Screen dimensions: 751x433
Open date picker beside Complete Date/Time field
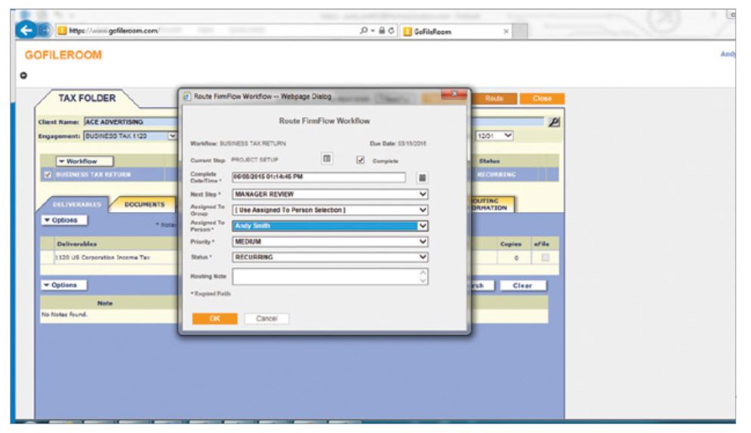(x=422, y=177)
